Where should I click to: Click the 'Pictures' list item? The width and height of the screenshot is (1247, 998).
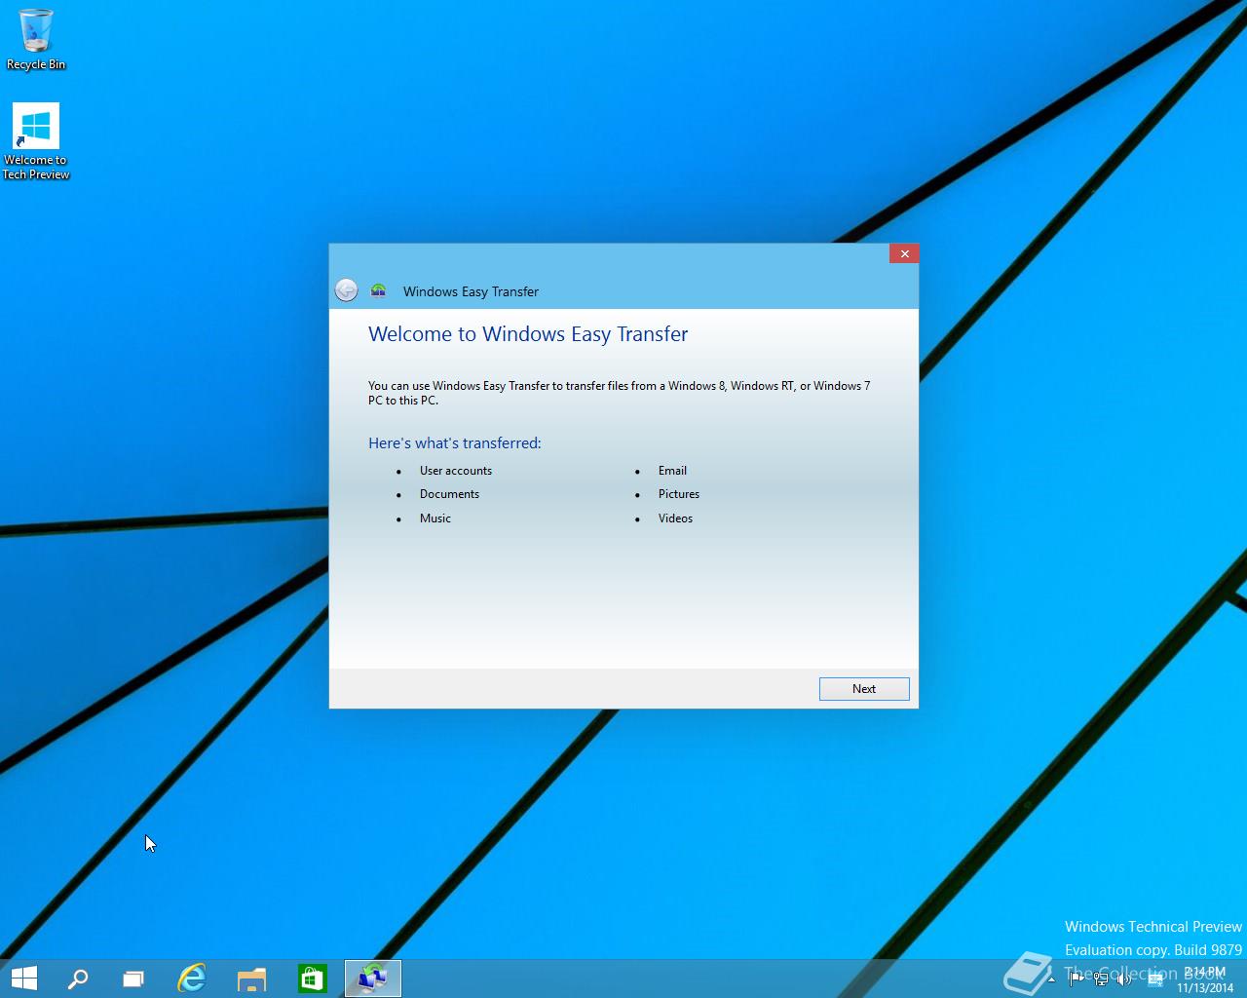tap(679, 494)
